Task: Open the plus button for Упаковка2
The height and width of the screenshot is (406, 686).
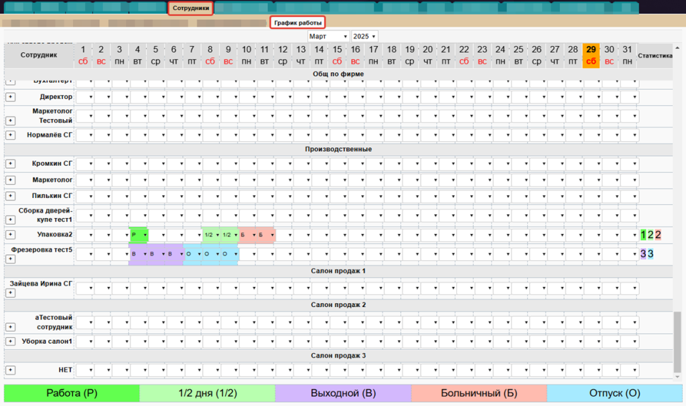Action: tap(10, 235)
